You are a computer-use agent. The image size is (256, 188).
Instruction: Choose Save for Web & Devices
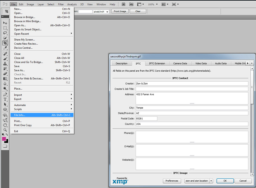coord(42,78)
